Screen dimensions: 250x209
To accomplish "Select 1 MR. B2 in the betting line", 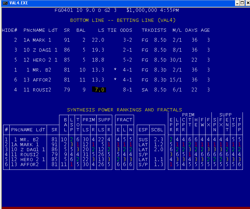I will [x=39, y=70].
